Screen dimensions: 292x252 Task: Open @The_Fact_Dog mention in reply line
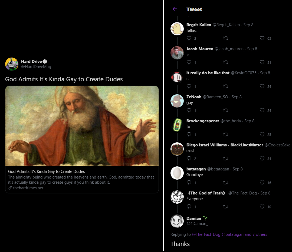[206, 234]
